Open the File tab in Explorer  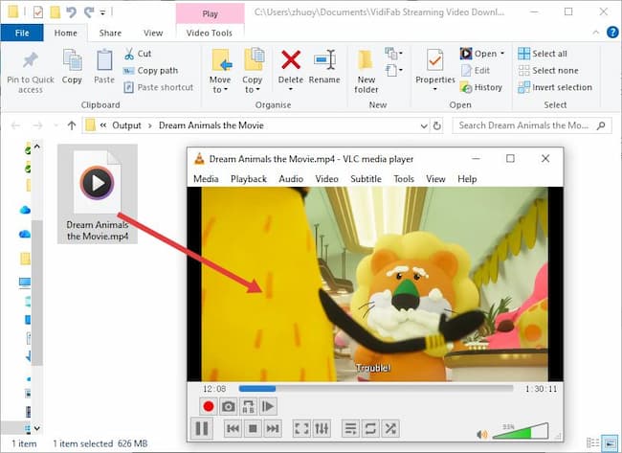(x=22, y=33)
